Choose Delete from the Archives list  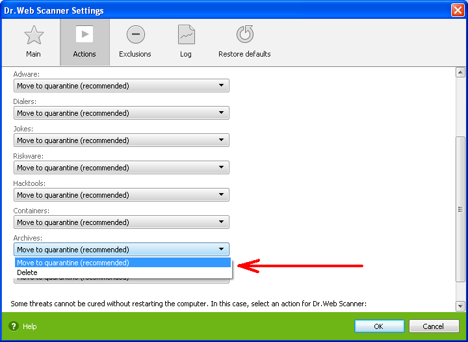pyautogui.click(x=123, y=272)
